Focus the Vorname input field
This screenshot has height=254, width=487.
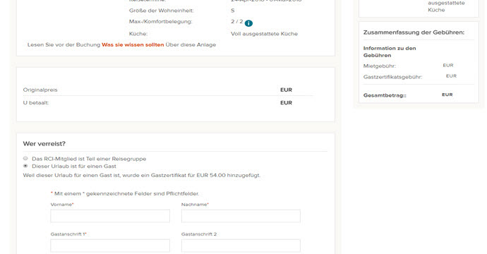point(110,216)
